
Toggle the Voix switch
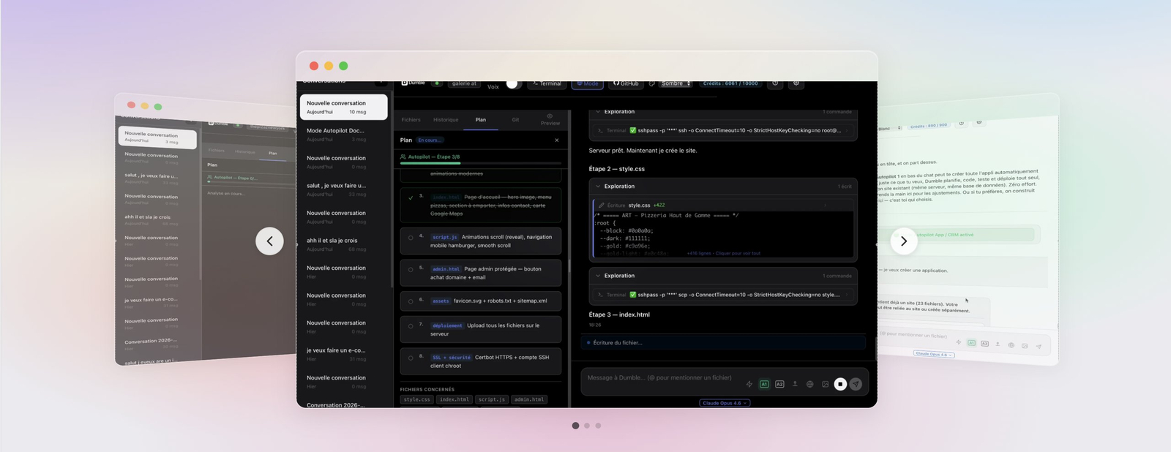click(x=513, y=84)
